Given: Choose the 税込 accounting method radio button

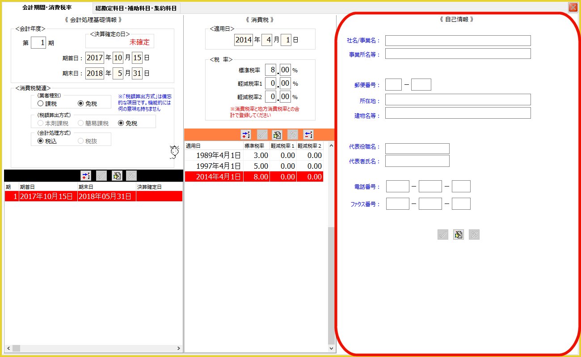Looking at the screenshot, I should (41, 141).
